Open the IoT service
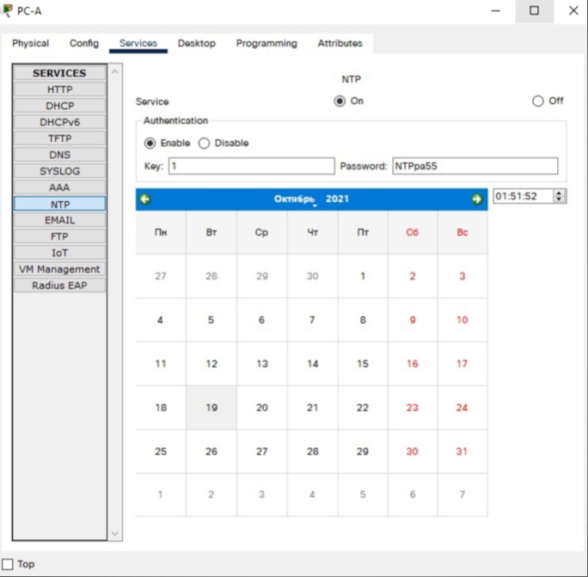 pyautogui.click(x=59, y=253)
